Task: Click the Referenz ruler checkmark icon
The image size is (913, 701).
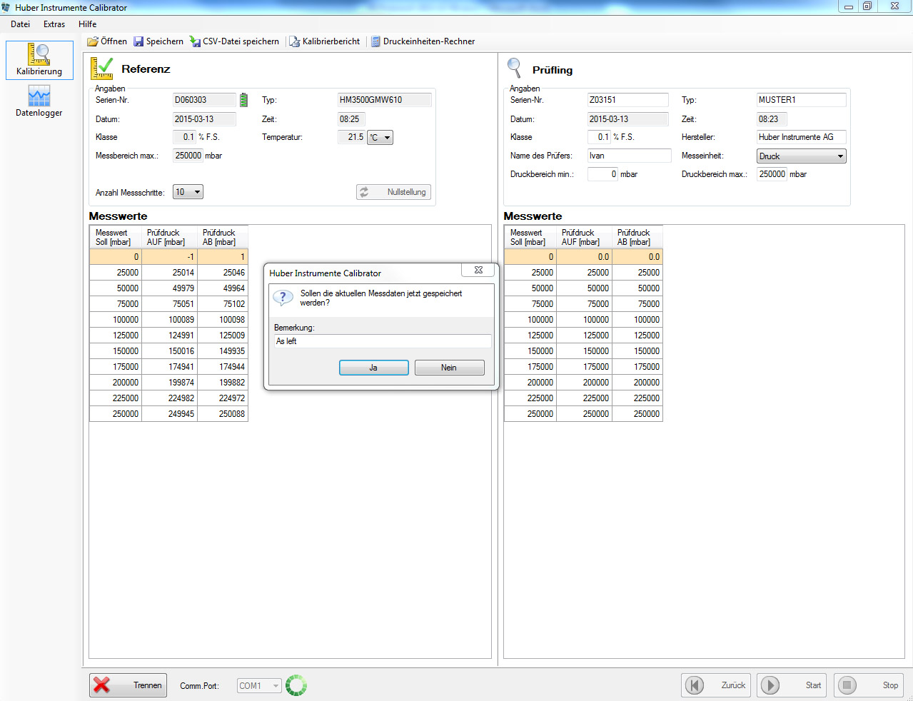Action: [x=102, y=69]
